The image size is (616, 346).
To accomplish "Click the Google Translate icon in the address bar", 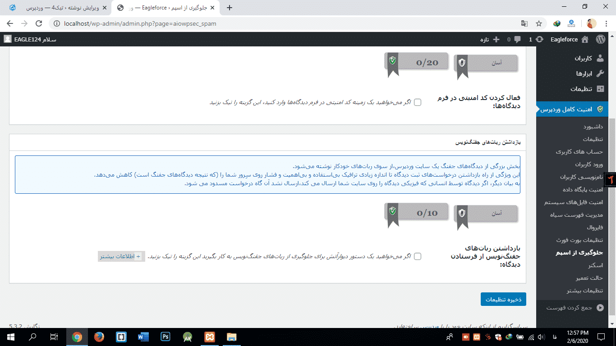I will point(524,23).
